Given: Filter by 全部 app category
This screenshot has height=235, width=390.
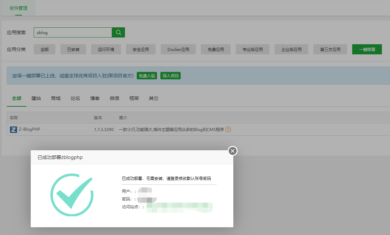Looking at the screenshot, I should pyautogui.click(x=45, y=50).
